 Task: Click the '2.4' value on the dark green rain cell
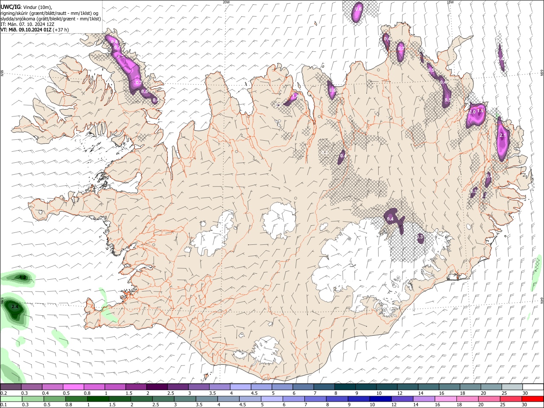click(x=15, y=306)
